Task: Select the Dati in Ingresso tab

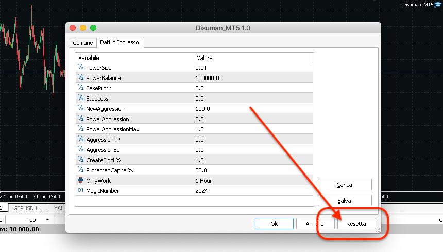Action: tap(120, 42)
